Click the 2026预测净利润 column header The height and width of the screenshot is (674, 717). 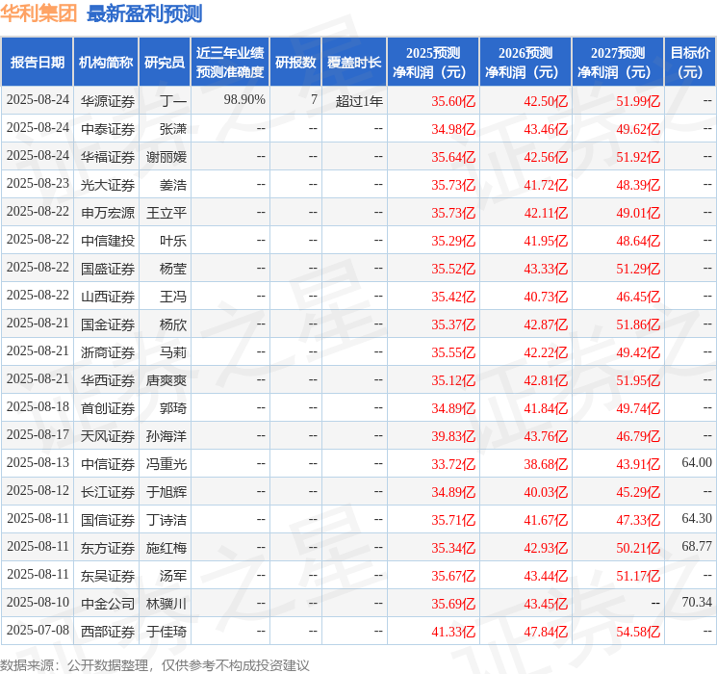(525, 63)
